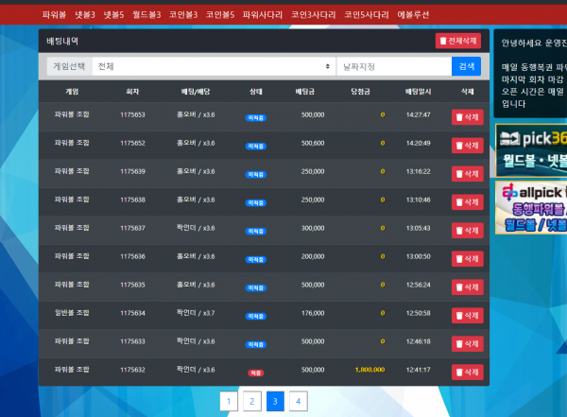Screen dimensions: 567x417
Task: Open the 게임선택 game dropdown
Action: click(x=215, y=66)
